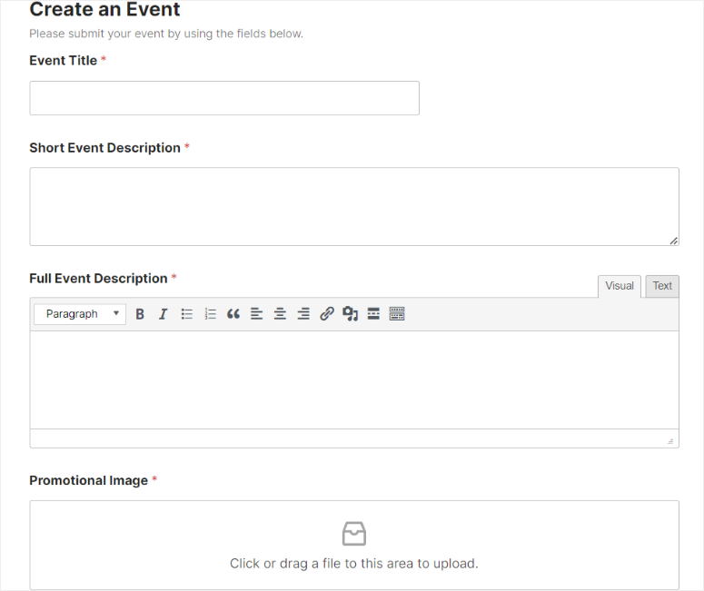Click the Promotional Image upload area
704x591 pixels.
tap(354, 545)
